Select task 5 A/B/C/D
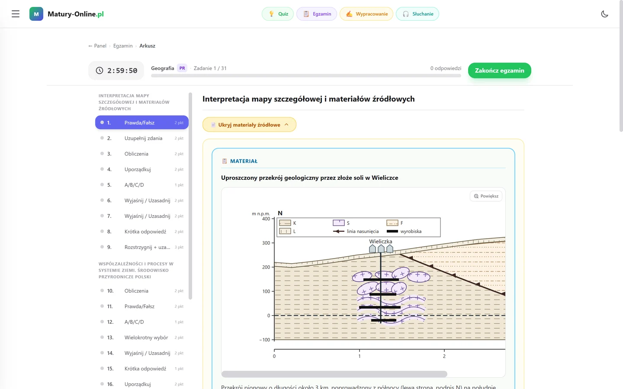The image size is (623, 389). tap(142, 185)
